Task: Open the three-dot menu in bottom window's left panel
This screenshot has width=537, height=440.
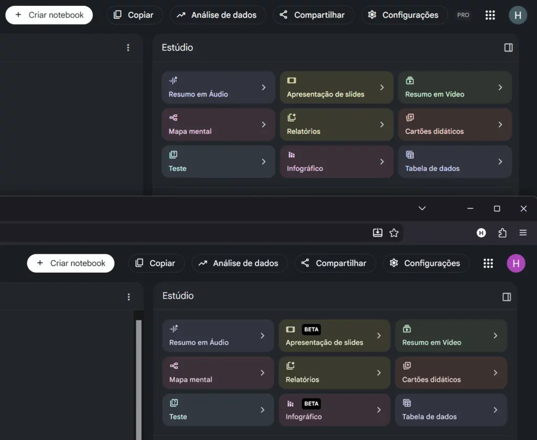Action: pyautogui.click(x=129, y=297)
